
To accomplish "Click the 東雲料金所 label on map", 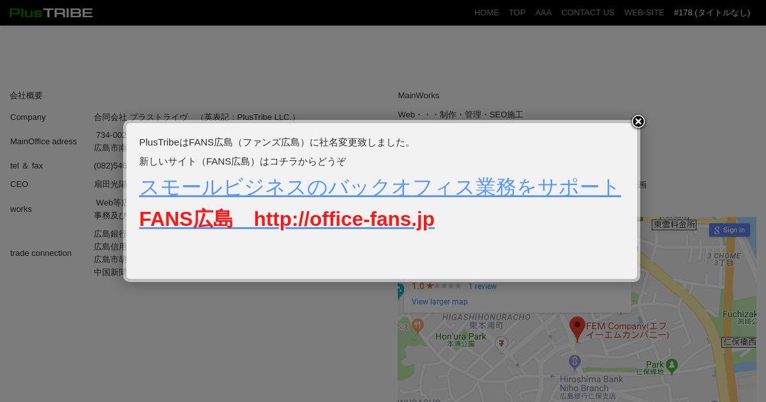I will (x=674, y=225).
